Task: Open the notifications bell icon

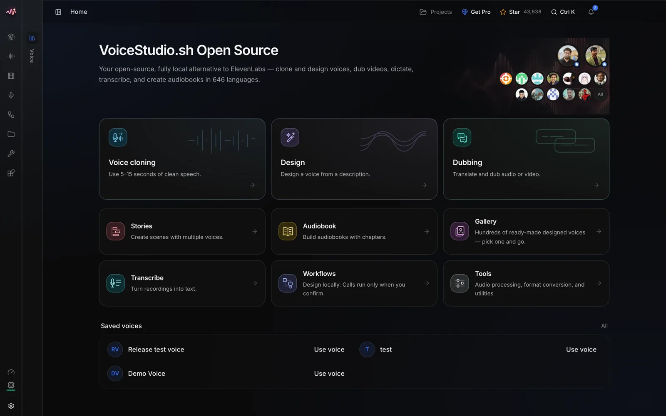Action: [591, 12]
